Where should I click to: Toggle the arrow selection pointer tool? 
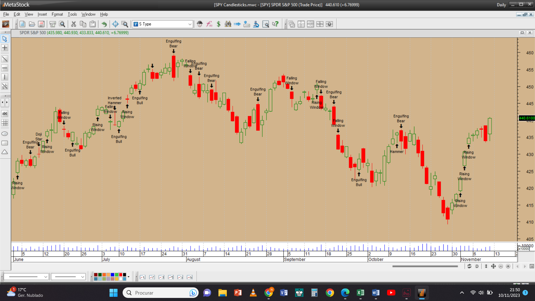click(5, 39)
